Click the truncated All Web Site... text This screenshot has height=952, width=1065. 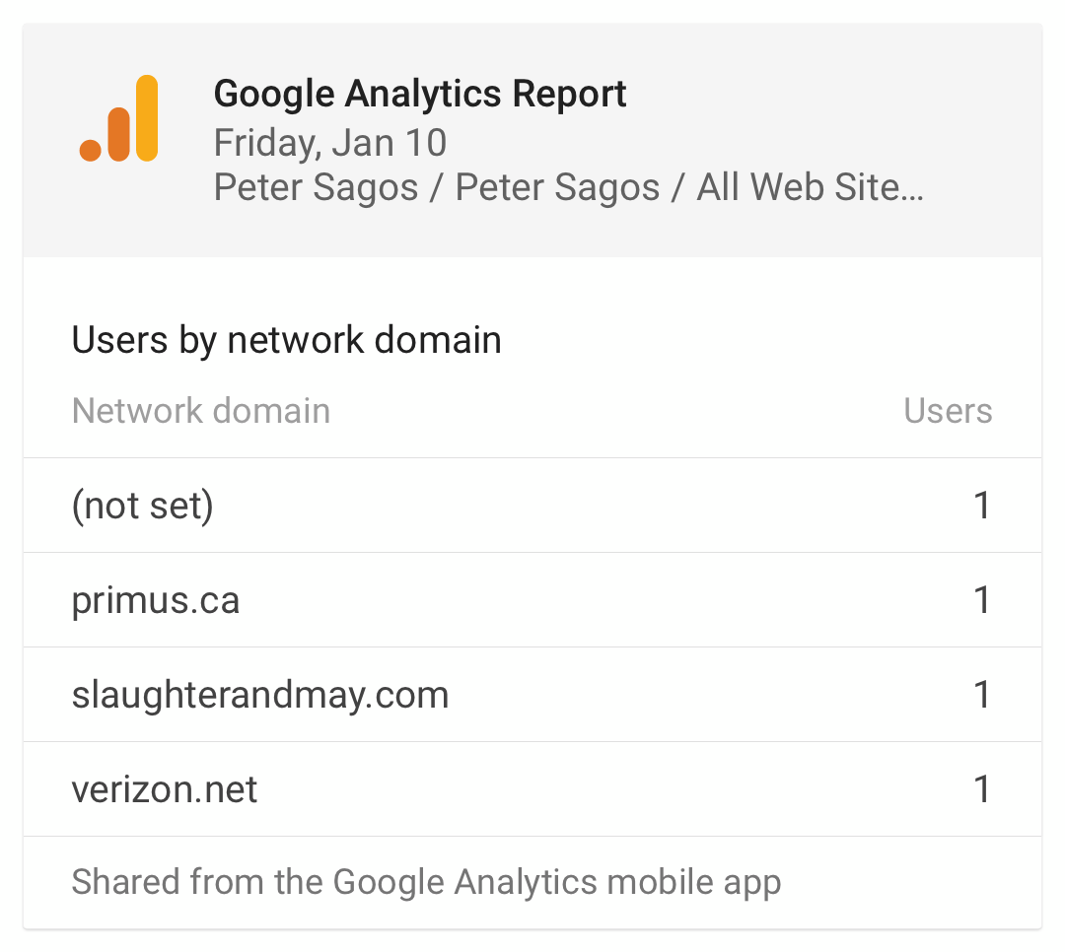click(811, 187)
